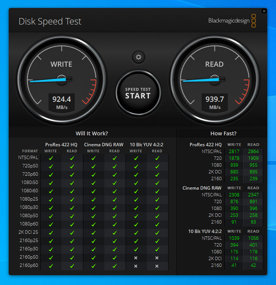Click 1080i60 10 Bit YUV read checkmark
The width and height of the screenshot is (276, 285).
click(157, 191)
